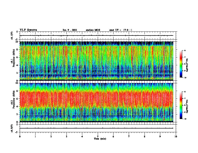Click the '5' tick on Time axis

(x=98, y=136)
